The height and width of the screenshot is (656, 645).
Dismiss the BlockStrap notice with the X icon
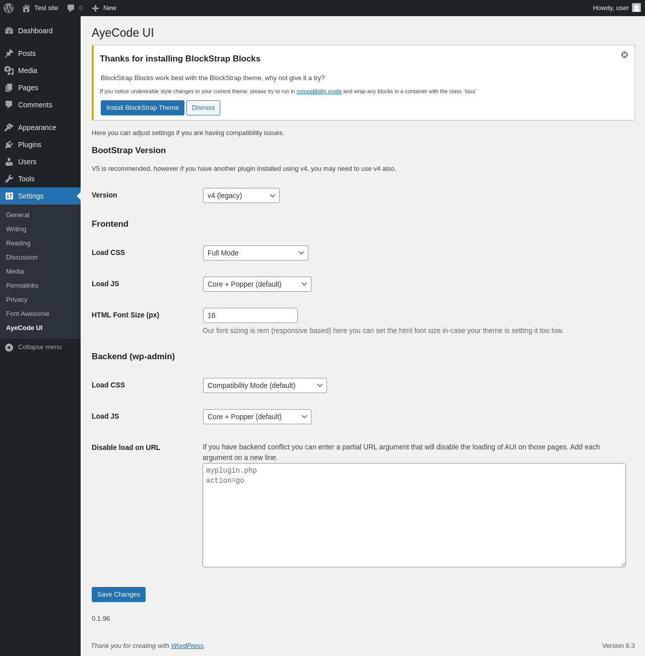(624, 54)
